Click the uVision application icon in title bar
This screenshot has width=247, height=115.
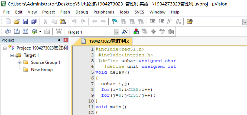(4, 4)
